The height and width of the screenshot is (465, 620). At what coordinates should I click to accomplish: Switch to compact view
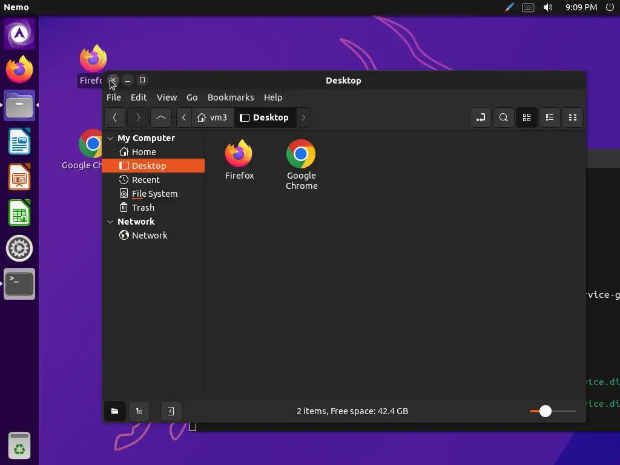[x=573, y=117]
